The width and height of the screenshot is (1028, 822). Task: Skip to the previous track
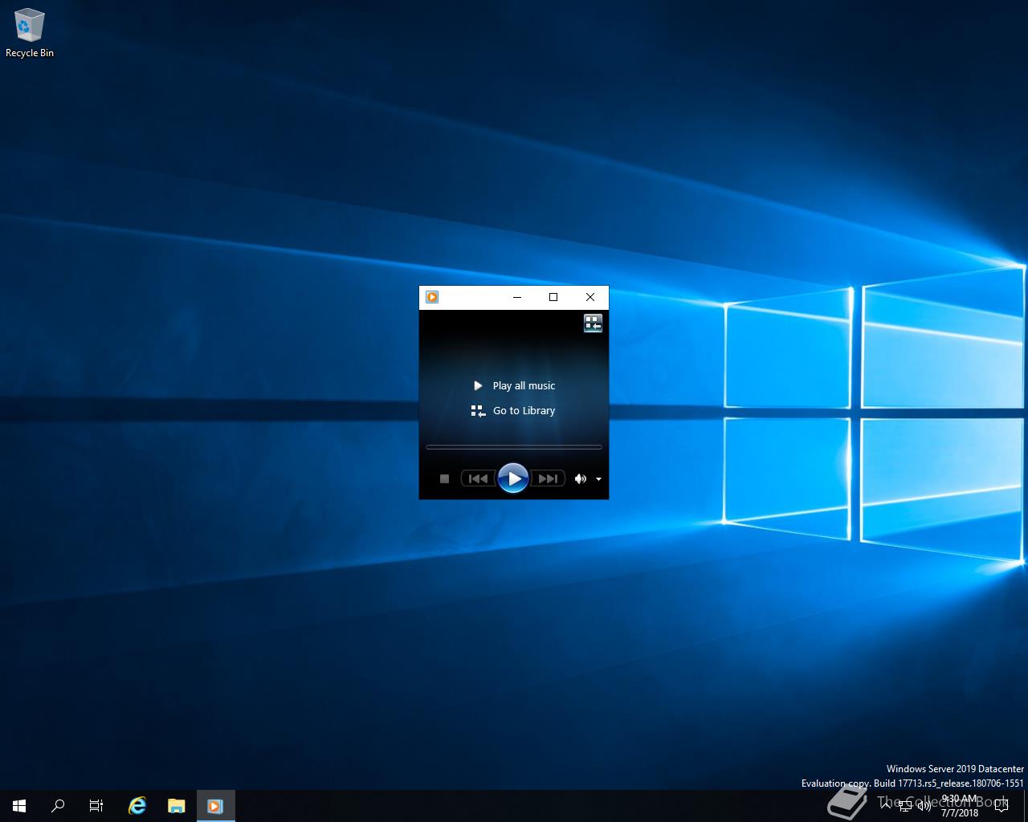(478, 478)
